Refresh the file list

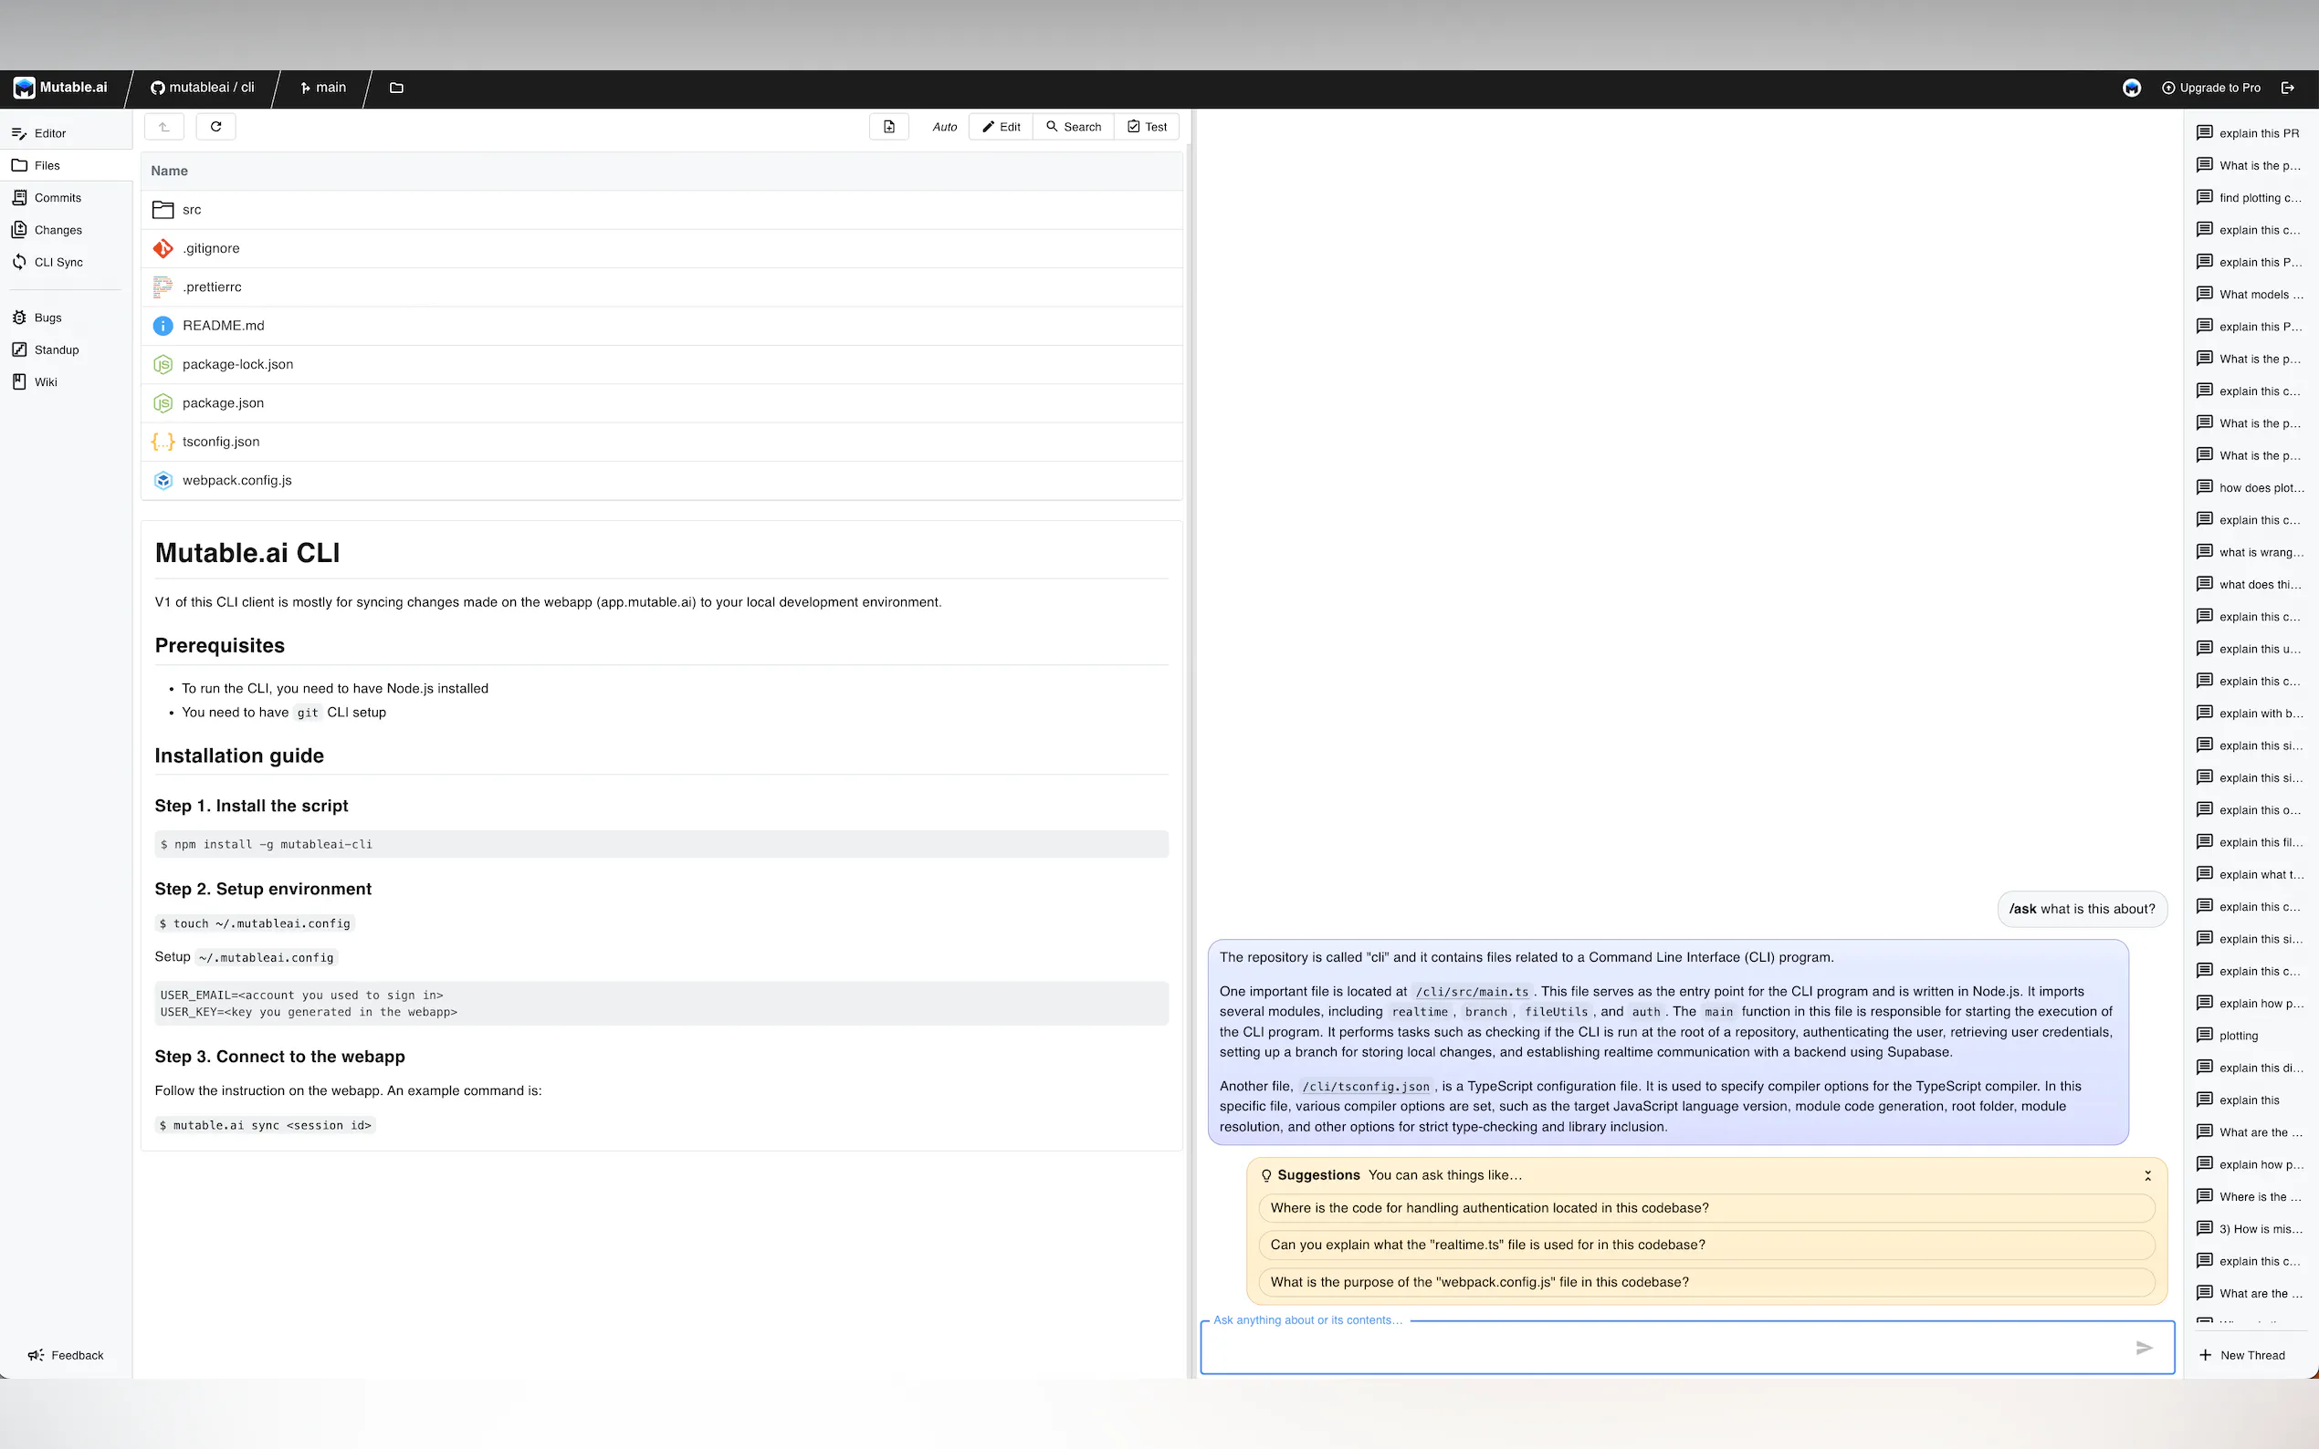tap(215, 127)
